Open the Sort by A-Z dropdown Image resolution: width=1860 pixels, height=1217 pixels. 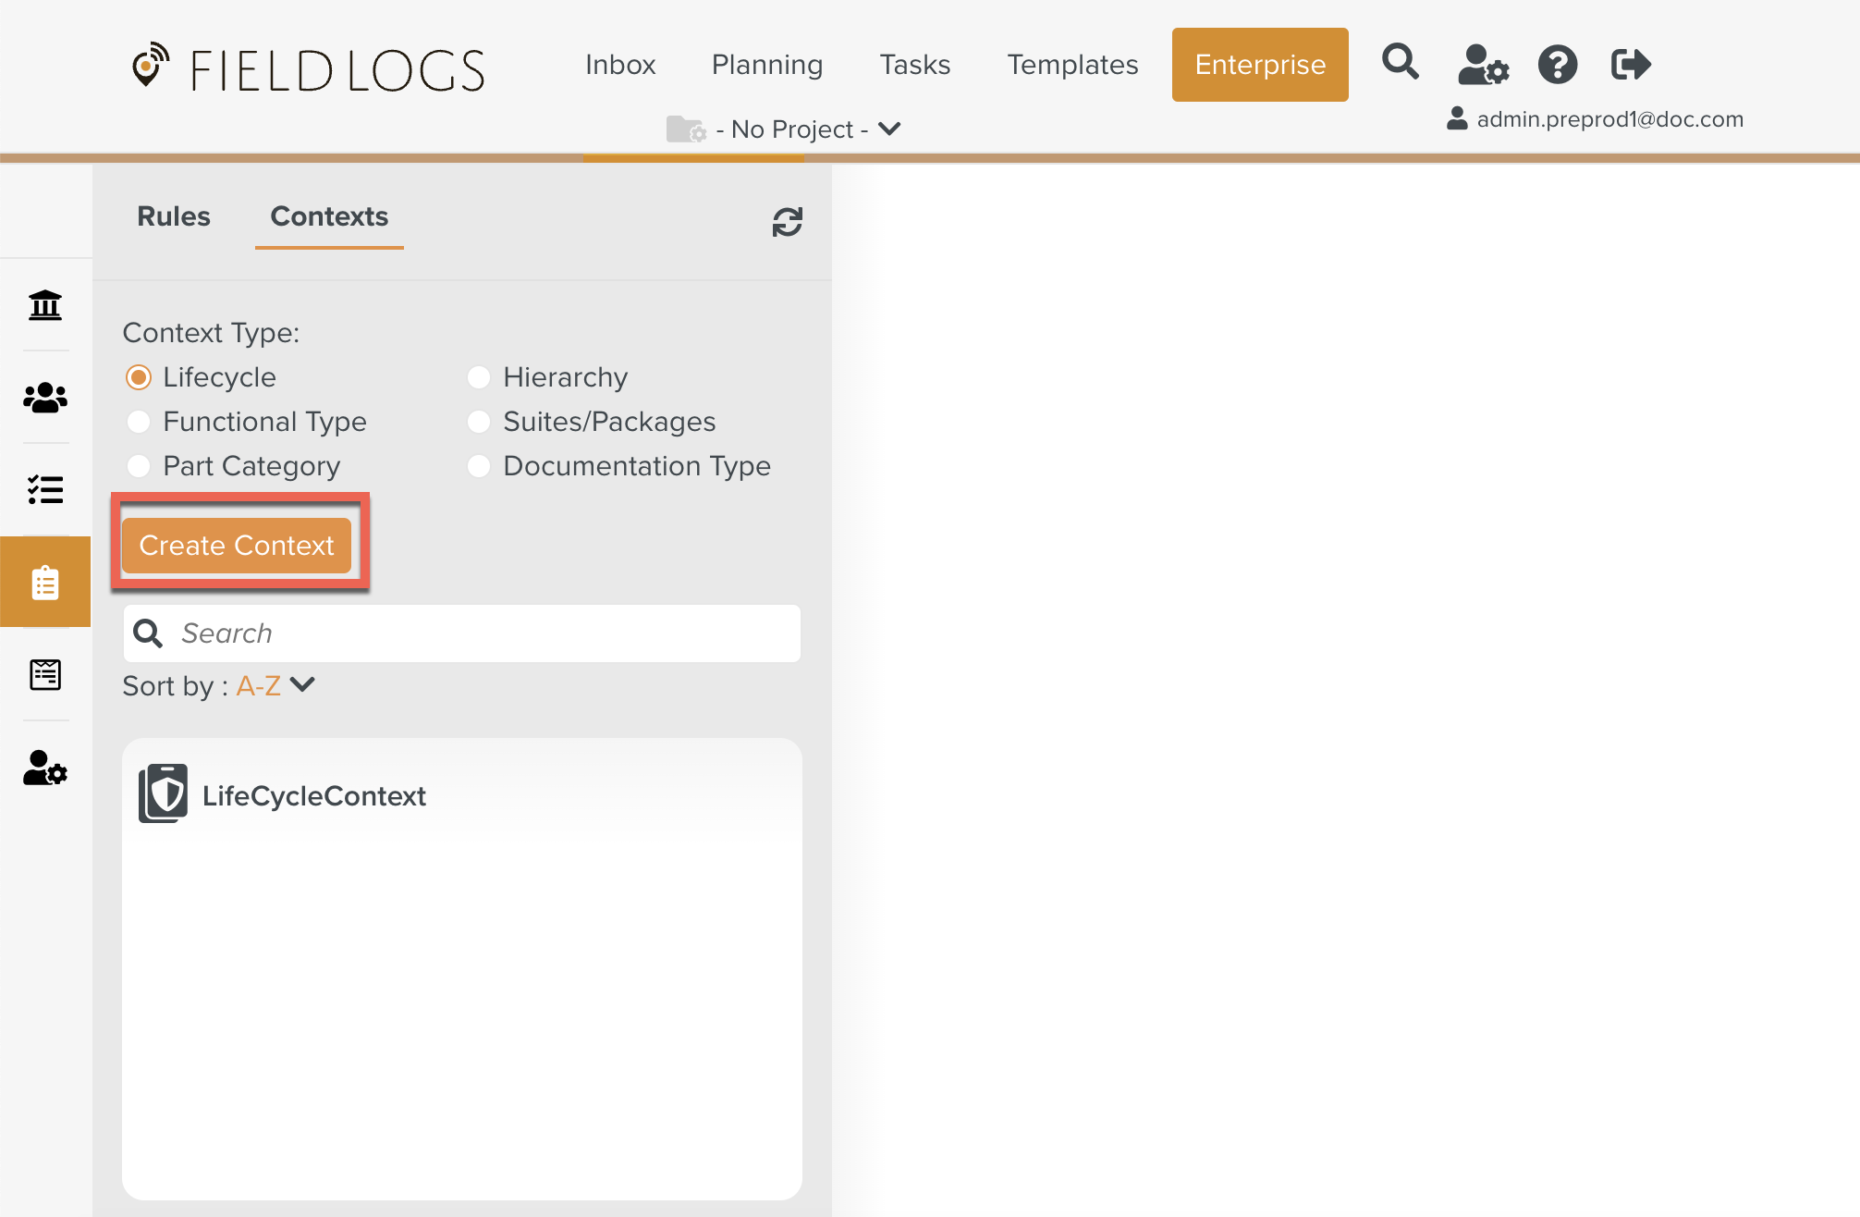tap(277, 685)
